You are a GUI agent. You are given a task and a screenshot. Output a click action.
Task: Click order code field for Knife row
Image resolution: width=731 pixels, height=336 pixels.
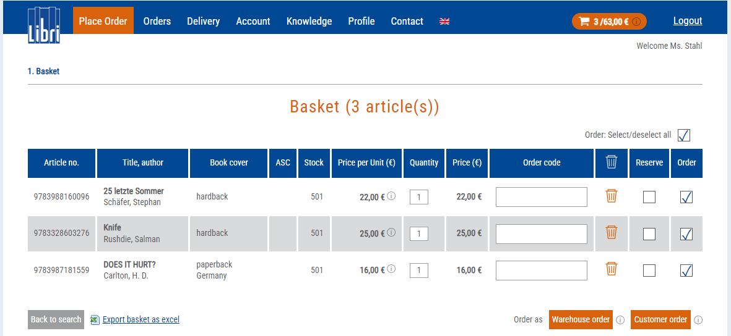(x=541, y=234)
